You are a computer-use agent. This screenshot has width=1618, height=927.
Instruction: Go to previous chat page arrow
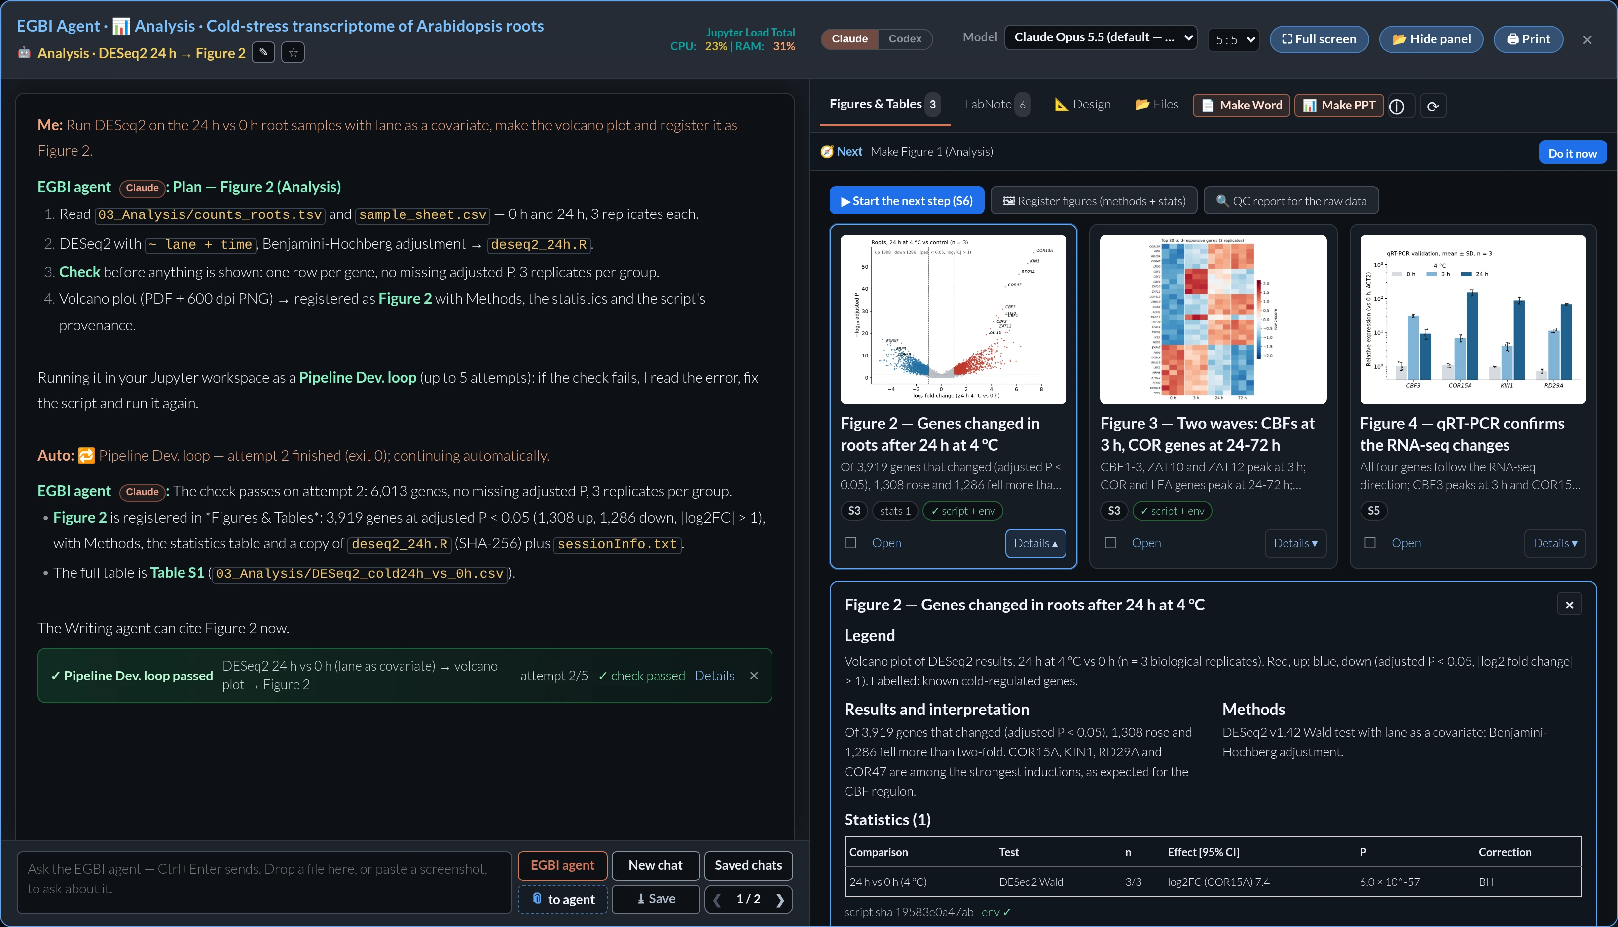click(x=718, y=899)
